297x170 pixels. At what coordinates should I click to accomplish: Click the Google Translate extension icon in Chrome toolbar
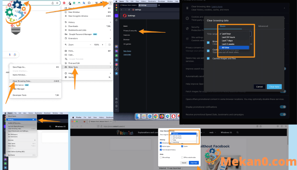[84, 3]
